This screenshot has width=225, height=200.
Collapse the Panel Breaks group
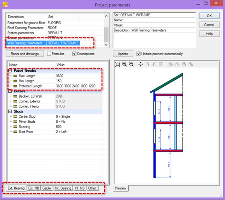pyautogui.click(x=9, y=71)
